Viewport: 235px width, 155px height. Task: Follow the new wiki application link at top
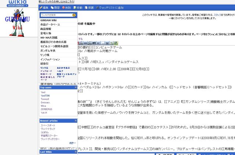(x=57, y=1)
